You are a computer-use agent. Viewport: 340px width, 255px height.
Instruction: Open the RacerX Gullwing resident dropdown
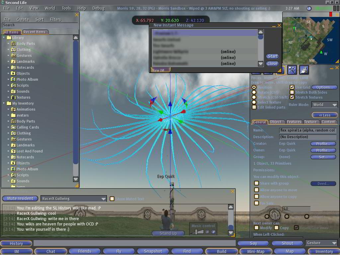point(73,199)
